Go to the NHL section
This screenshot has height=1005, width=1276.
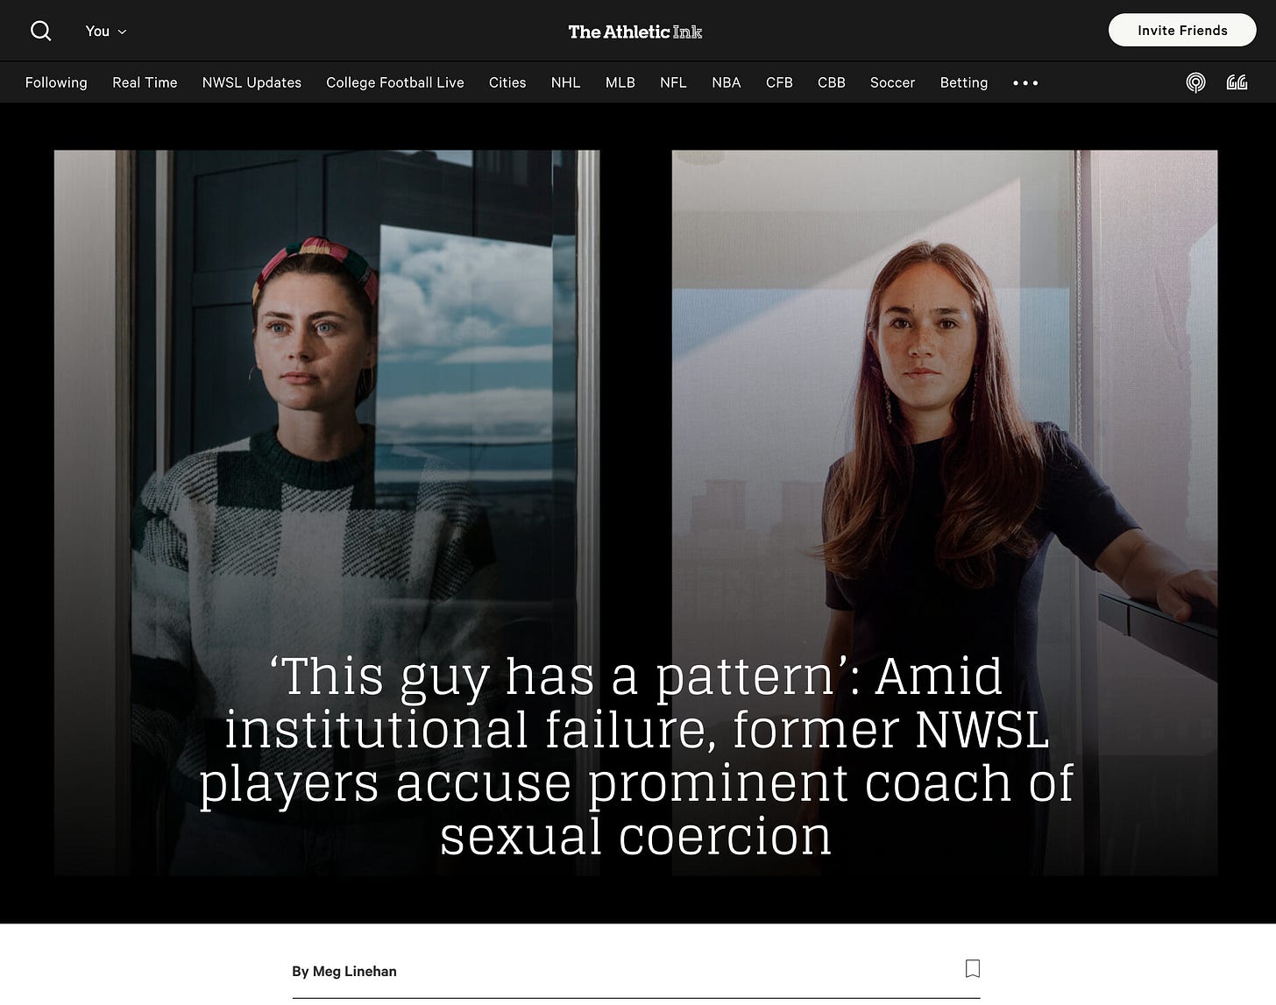click(565, 82)
